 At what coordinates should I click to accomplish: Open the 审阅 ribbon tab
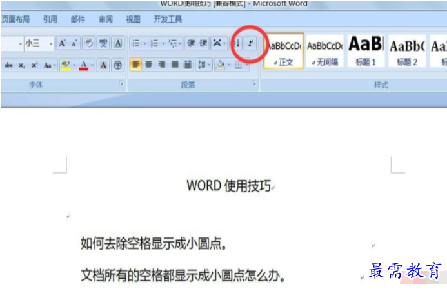pyautogui.click(x=106, y=19)
